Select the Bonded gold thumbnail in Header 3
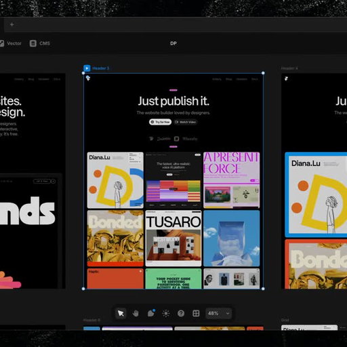347x347 pixels. click(x=115, y=239)
